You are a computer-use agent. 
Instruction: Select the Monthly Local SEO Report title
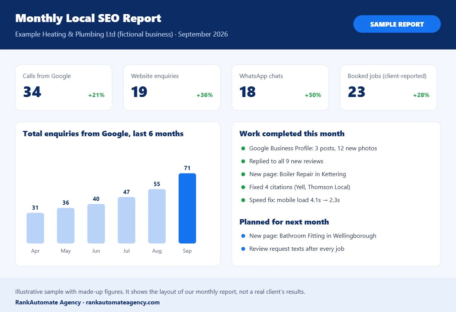[88, 18]
